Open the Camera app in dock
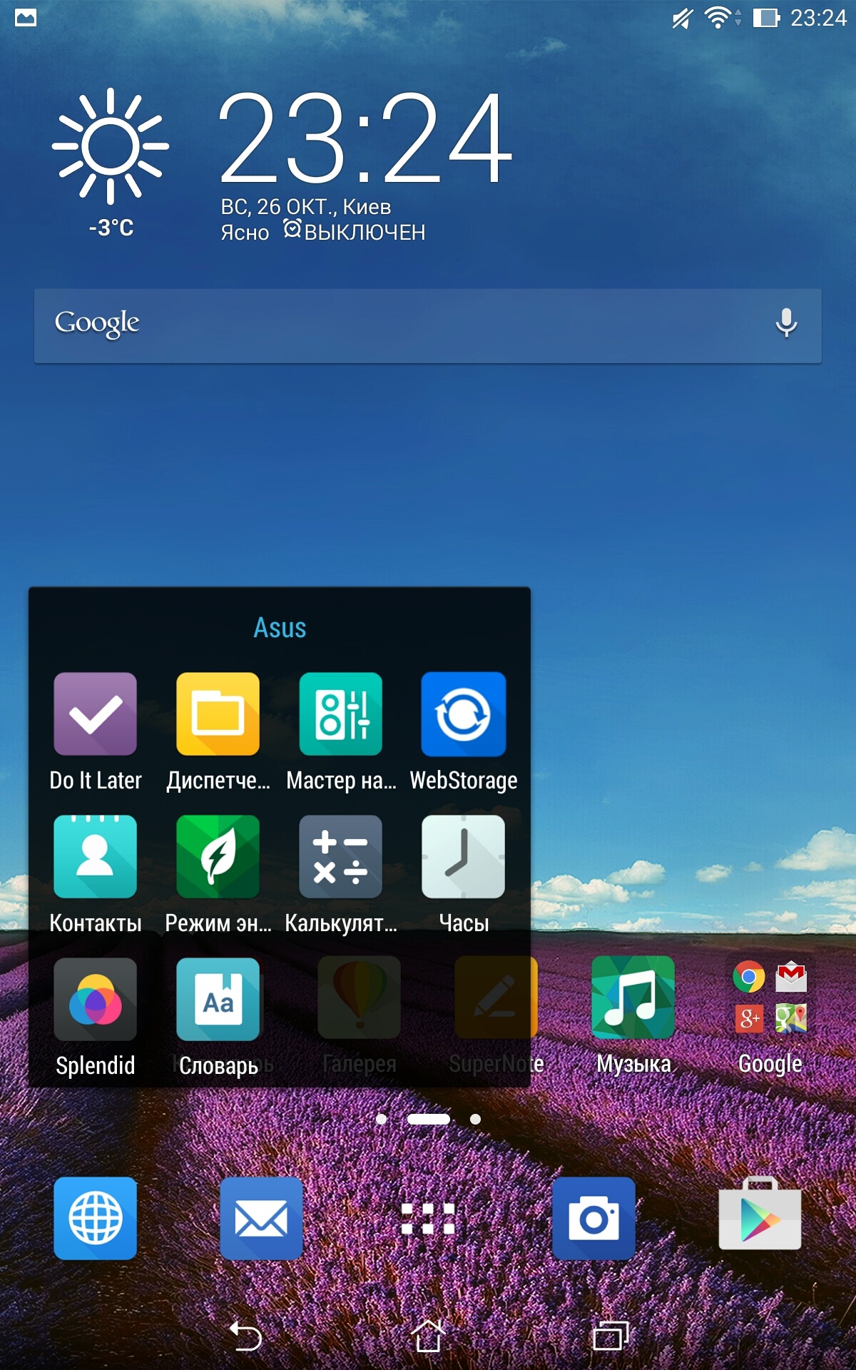Image resolution: width=856 pixels, height=1370 pixels. (593, 1218)
